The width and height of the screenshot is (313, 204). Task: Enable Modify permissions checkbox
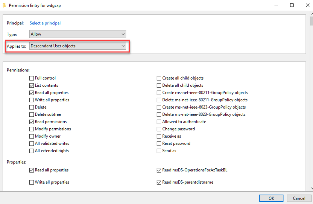point(31,129)
